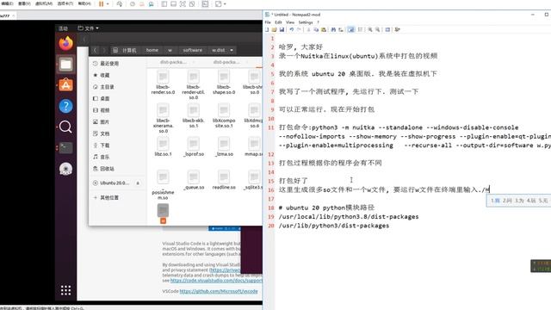Open Help icon in Ubuntu dock

(65, 106)
